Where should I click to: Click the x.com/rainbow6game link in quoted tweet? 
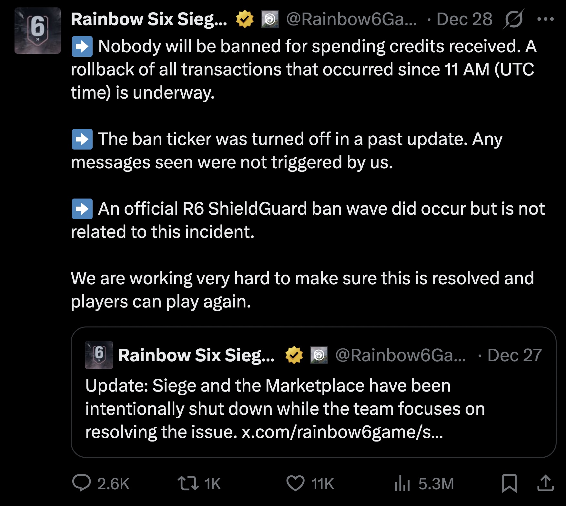(342, 432)
